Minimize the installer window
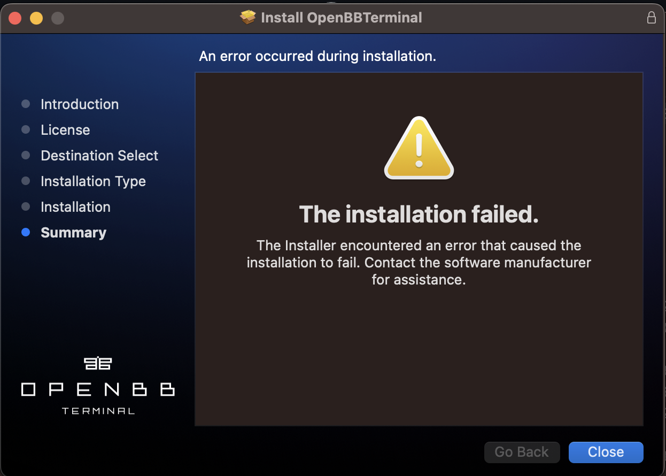The height and width of the screenshot is (476, 666). (36, 17)
